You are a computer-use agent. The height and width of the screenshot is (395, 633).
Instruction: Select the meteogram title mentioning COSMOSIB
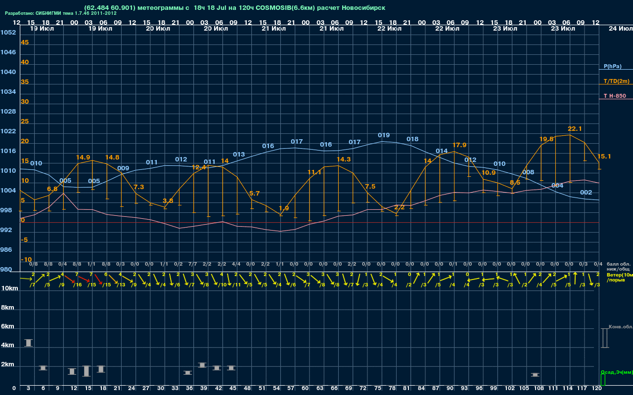[235, 8]
